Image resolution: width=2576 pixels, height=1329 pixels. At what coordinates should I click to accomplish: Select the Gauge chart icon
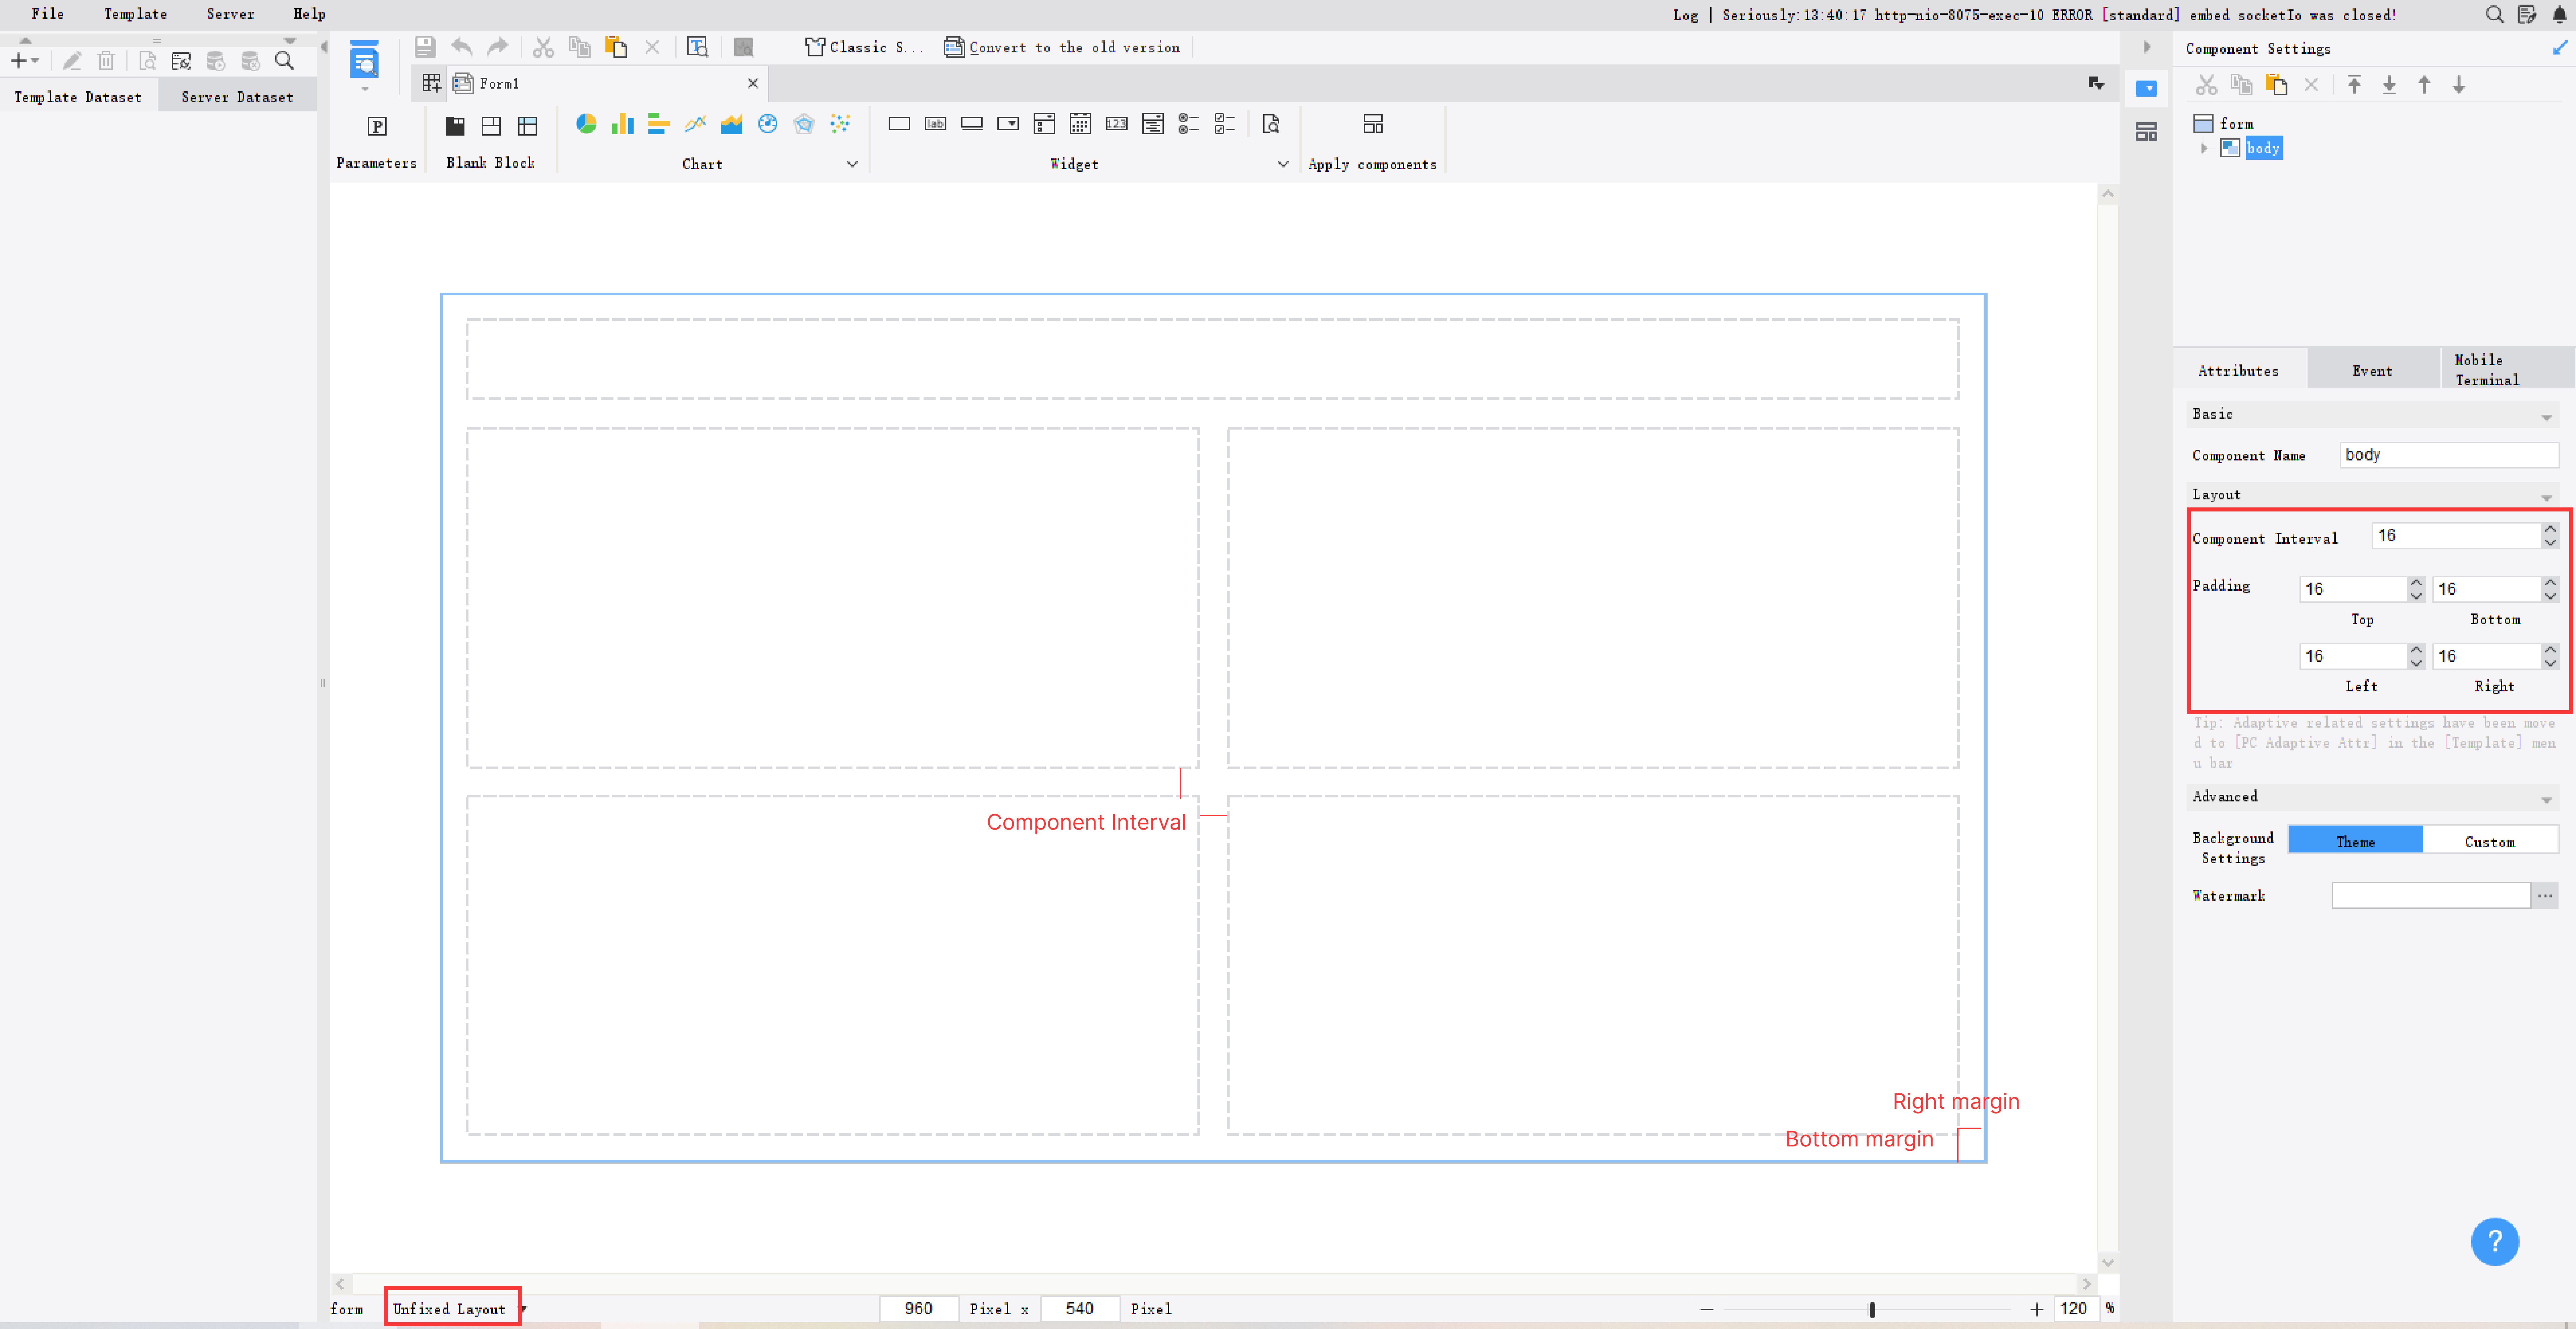[768, 124]
